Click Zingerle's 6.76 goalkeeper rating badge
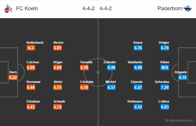 183,77
